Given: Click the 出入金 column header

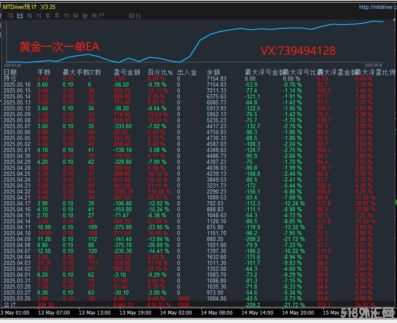Looking at the screenshot, I should point(187,72).
